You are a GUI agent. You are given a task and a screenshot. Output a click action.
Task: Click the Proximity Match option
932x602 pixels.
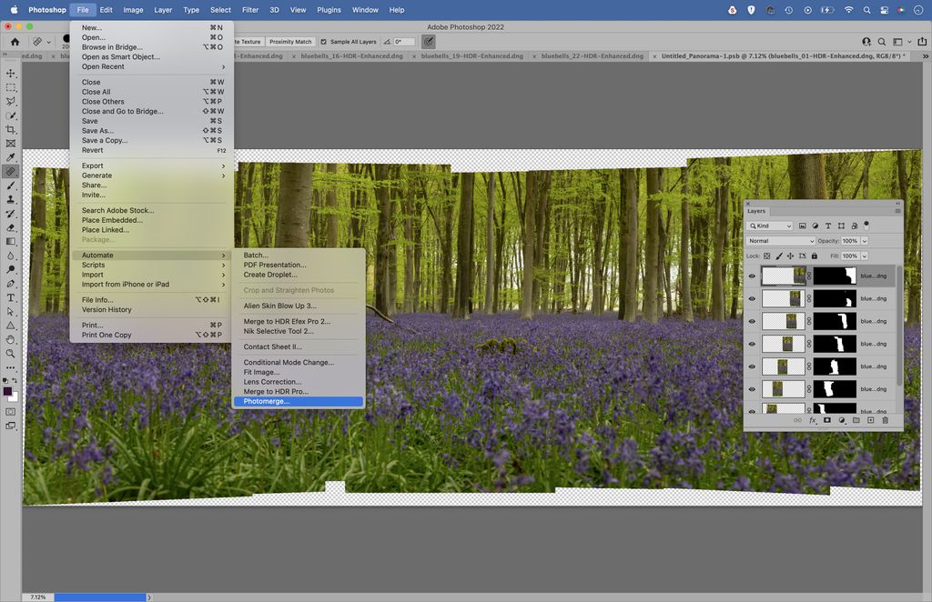(289, 41)
